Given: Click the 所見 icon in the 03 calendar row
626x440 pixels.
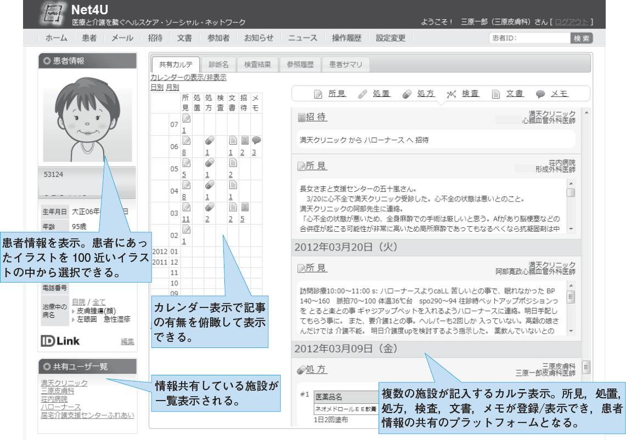Looking at the screenshot, I should 187,207.
